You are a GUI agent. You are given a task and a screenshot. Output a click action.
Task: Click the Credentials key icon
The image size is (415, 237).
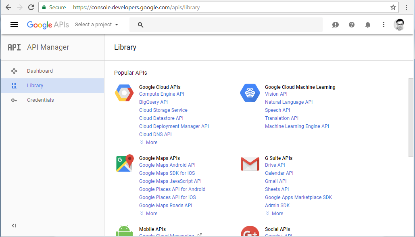click(x=14, y=100)
